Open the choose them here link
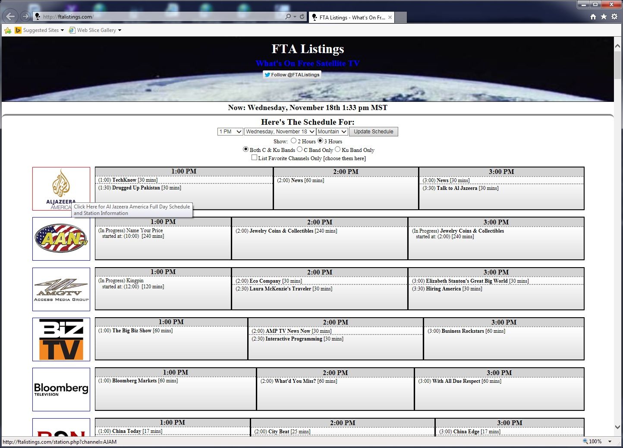 point(345,158)
